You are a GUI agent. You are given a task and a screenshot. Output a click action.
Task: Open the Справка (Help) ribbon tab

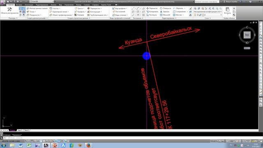[95, 5]
